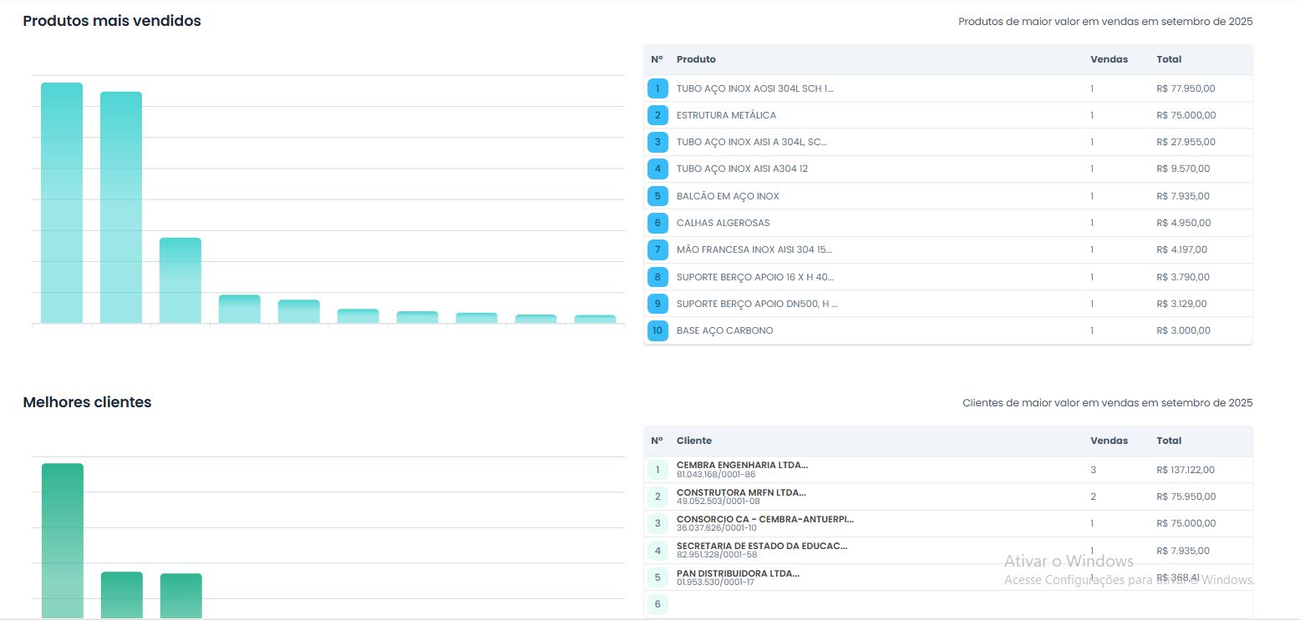Click Melhores clientes heading
The image size is (1300, 620).
(x=87, y=402)
